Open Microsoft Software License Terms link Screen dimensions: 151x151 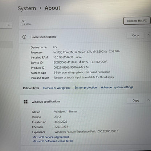[53, 141]
